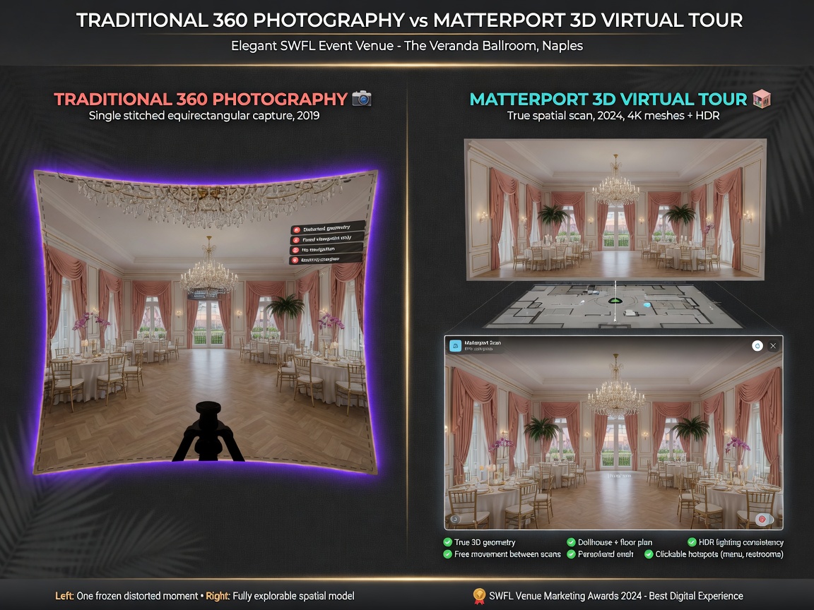Click 'True spatial scan, 2024, 4K meshes + HDR' text

(x=613, y=115)
